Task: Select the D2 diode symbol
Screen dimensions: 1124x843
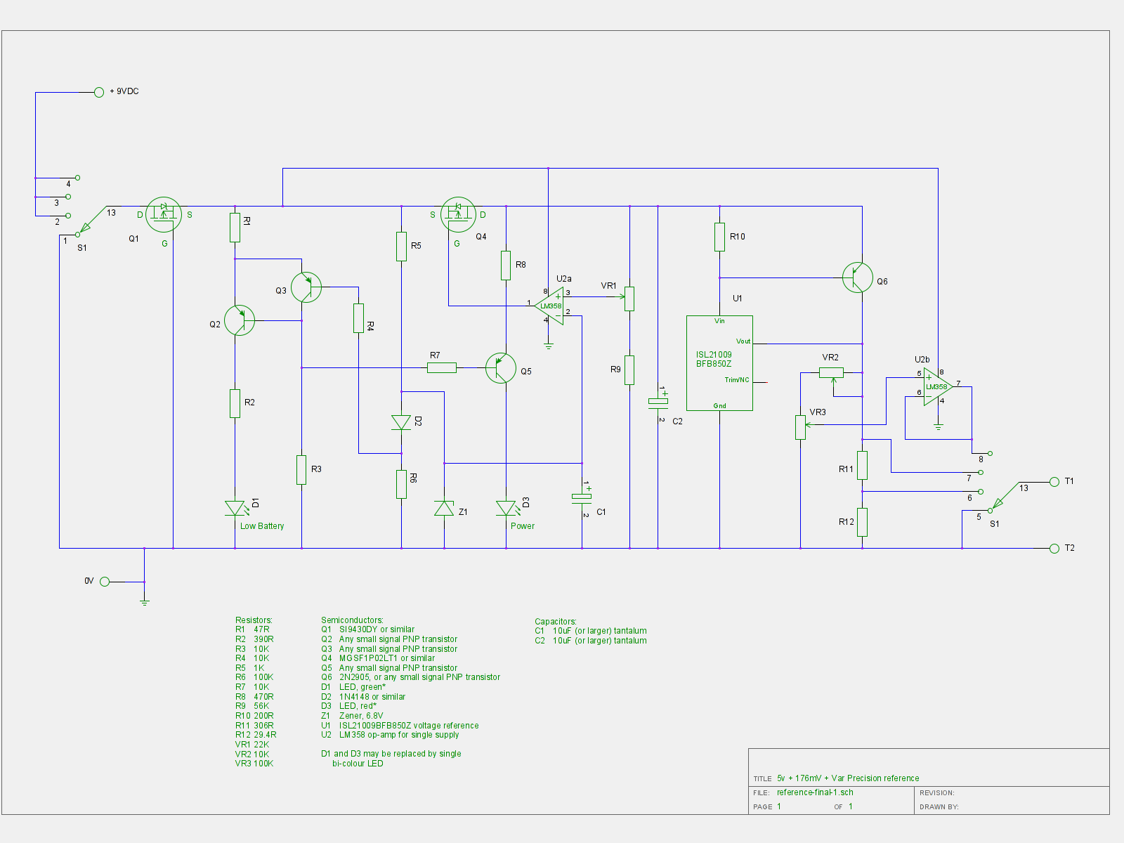Action: point(401,422)
